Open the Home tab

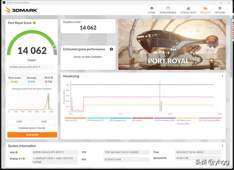pyautogui.click(x=152, y=10)
